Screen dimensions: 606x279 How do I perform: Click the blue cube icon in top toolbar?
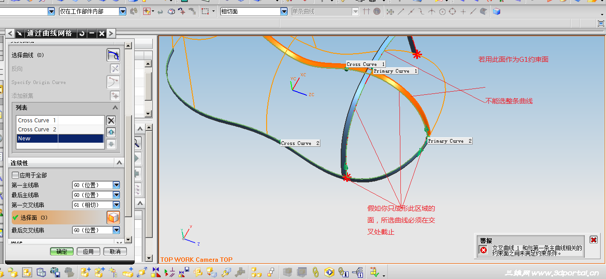[497, 12]
